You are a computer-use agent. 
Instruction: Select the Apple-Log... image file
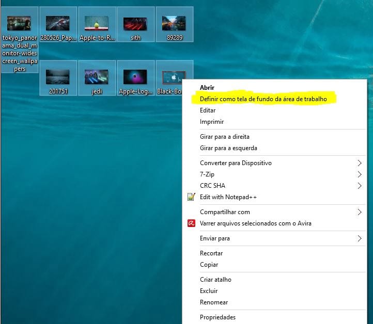coord(135,77)
